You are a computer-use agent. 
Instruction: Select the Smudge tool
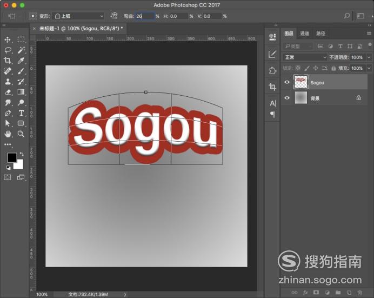point(8,102)
